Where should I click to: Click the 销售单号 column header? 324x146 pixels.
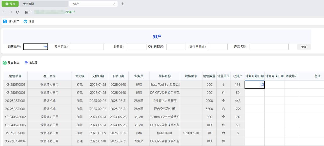[x=15, y=76]
